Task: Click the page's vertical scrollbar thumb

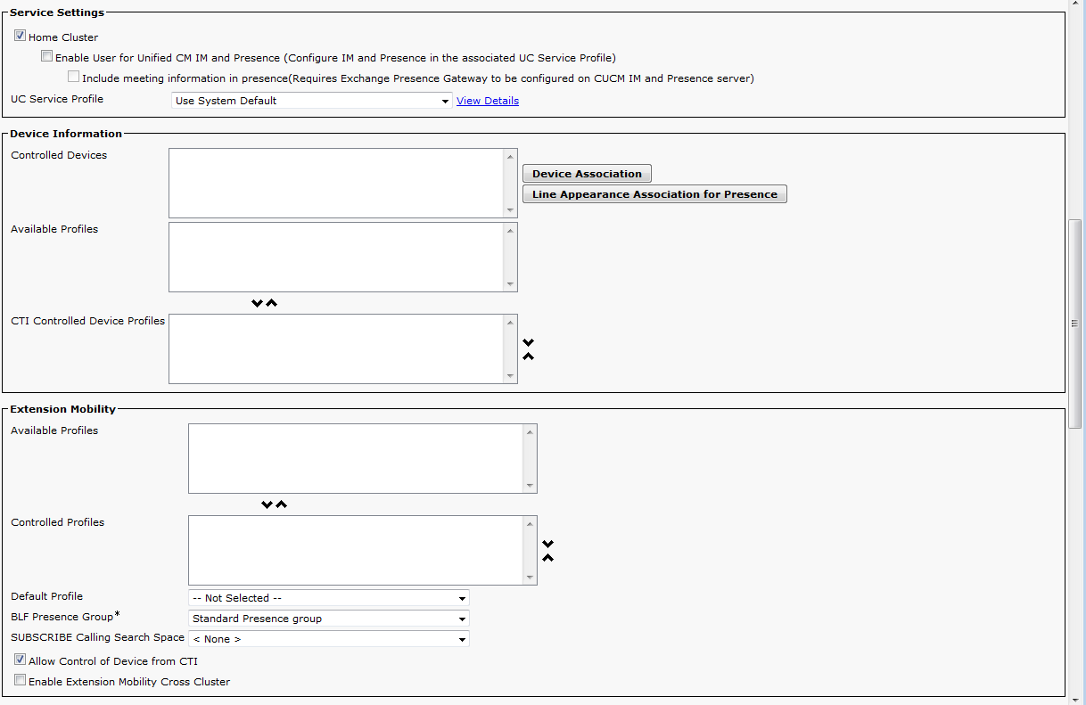Action: click(1075, 324)
